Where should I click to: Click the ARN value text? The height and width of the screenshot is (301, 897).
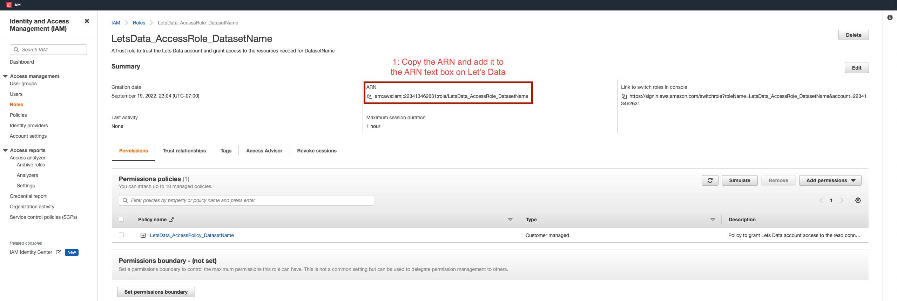451,96
